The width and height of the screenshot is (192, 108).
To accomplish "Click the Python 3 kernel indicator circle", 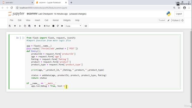I will pos(182,20).
